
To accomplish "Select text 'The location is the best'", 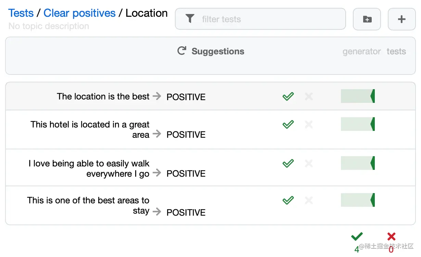I will click(103, 96).
